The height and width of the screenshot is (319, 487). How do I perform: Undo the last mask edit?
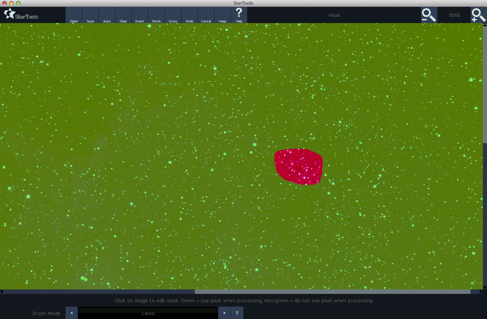point(189,15)
